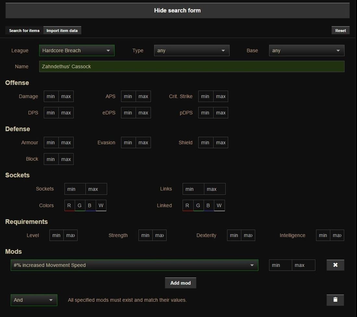Screen dimensions: 357x317
Task: Toggle blue B in Linked sockets
Action: (209, 205)
